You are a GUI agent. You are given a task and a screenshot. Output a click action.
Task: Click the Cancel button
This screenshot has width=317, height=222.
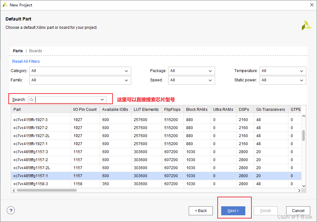pos(298,211)
